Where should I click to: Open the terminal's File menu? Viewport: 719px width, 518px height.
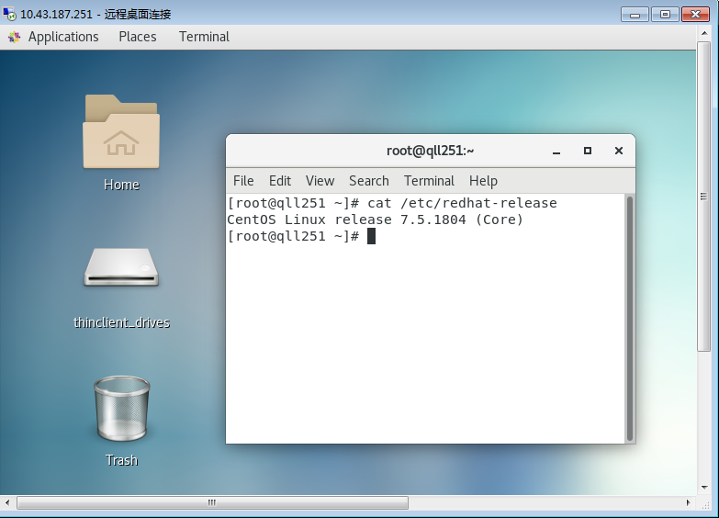click(x=243, y=181)
